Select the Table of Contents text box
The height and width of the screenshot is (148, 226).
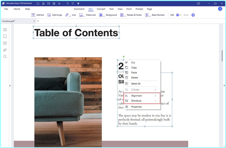point(76,32)
